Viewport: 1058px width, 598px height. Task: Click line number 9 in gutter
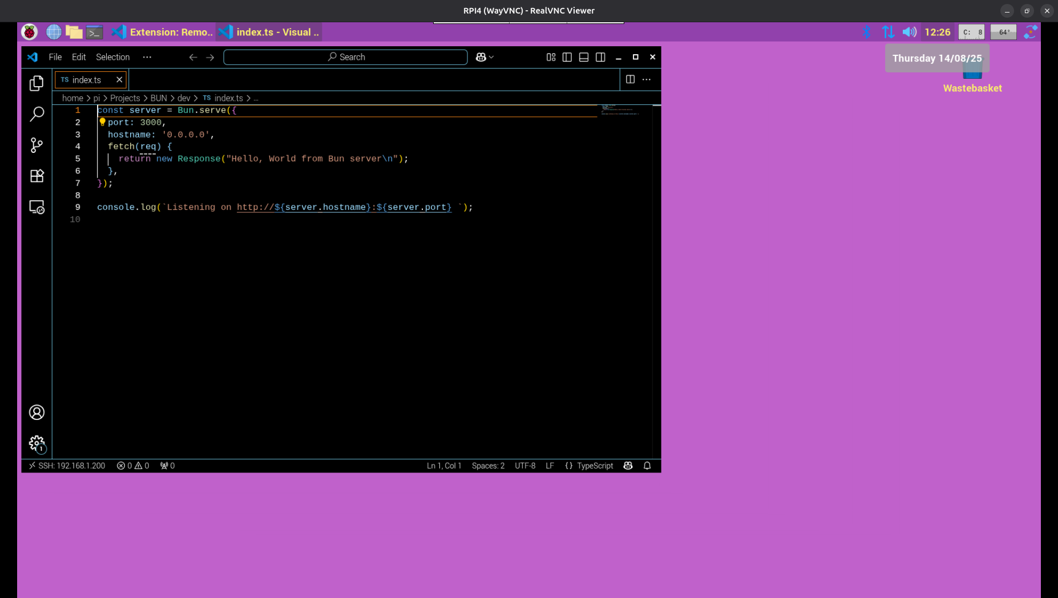pyautogui.click(x=78, y=207)
